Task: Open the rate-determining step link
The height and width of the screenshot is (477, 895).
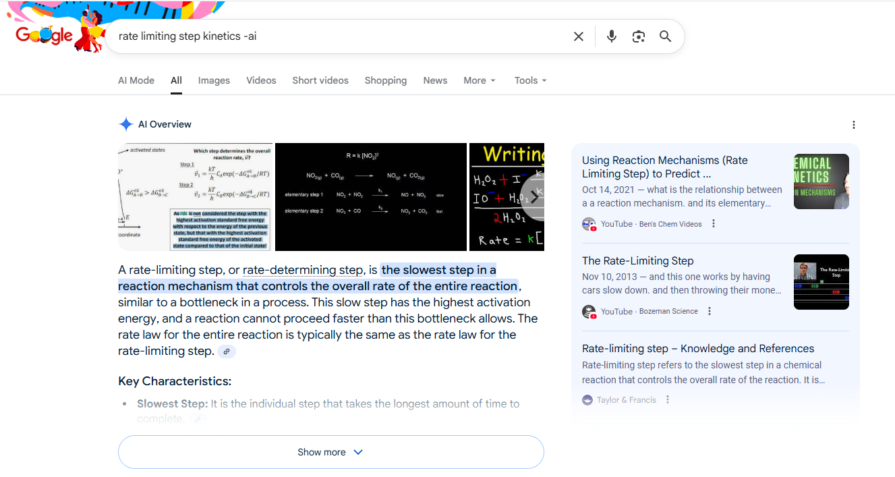Action: click(x=302, y=270)
